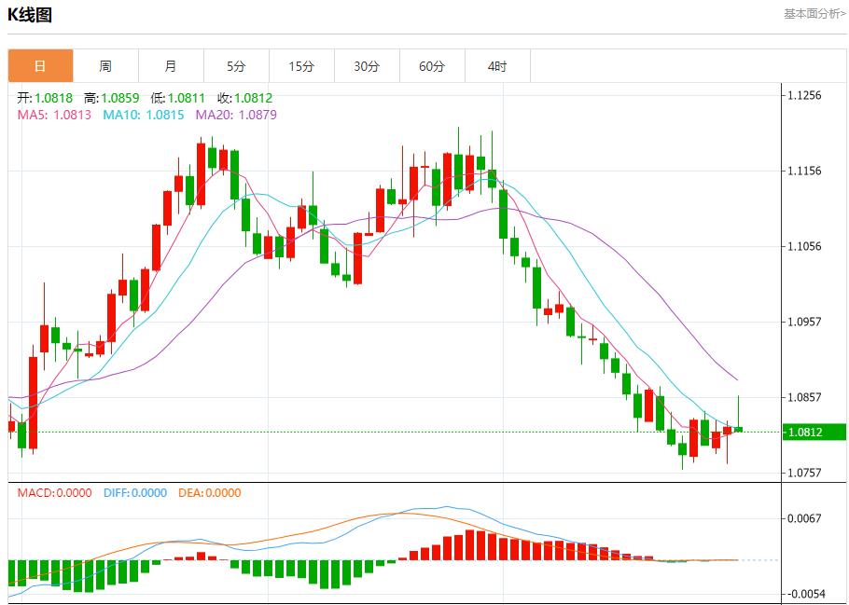Click the MA5 indicator label
The image size is (849, 605).
pos(54,115)
